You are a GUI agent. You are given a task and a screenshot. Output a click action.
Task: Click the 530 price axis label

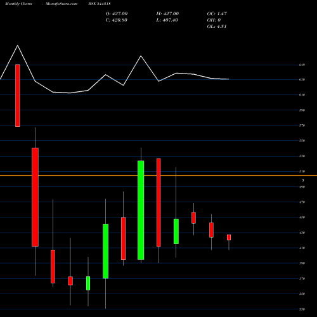tap(302, 156)
